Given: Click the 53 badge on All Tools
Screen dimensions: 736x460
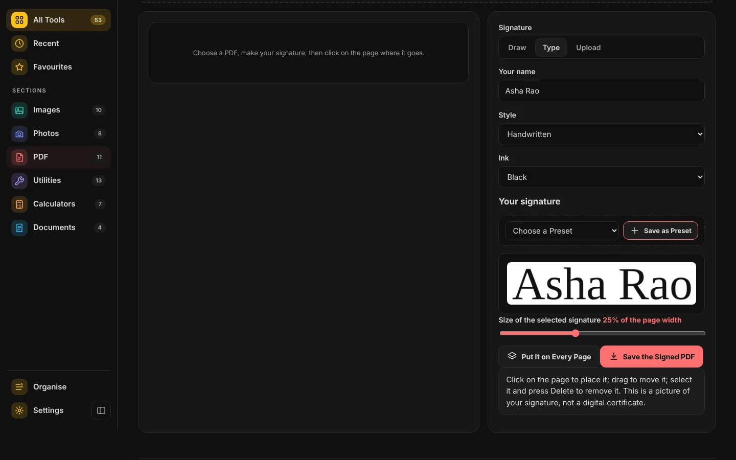Looking at the screenshot, I should (98, 20).
